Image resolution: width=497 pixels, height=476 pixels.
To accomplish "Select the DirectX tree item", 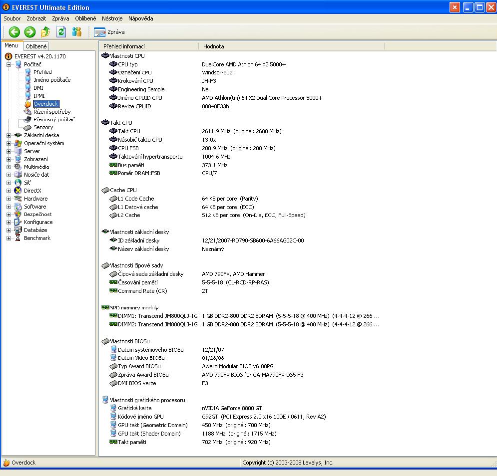I will click(32, 191).
